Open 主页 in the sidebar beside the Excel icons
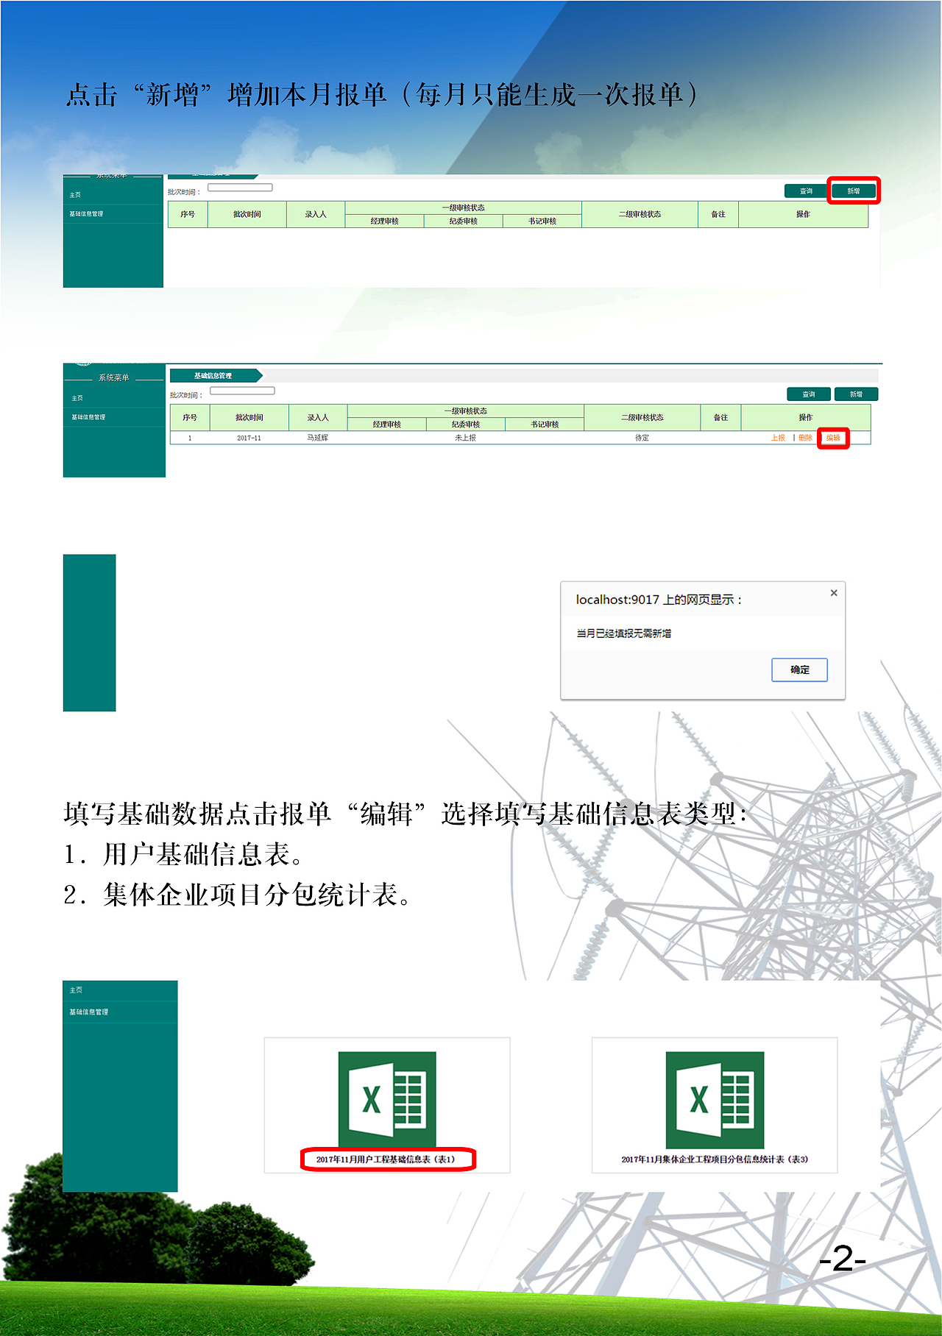942x1336 pixels. click(x=77, y=990)
